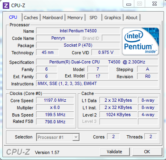Click the dropdown arrow next to Processor #1

coord(76,137)
